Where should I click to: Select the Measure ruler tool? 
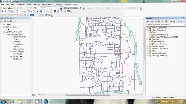click(51, 12)
